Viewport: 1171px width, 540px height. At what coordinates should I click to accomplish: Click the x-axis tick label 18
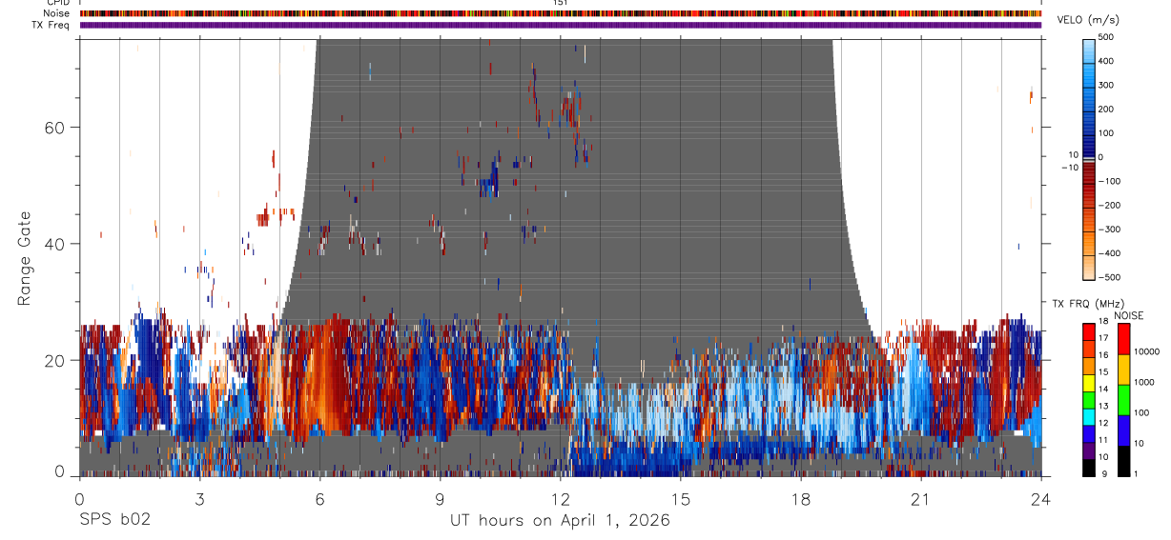800,499
